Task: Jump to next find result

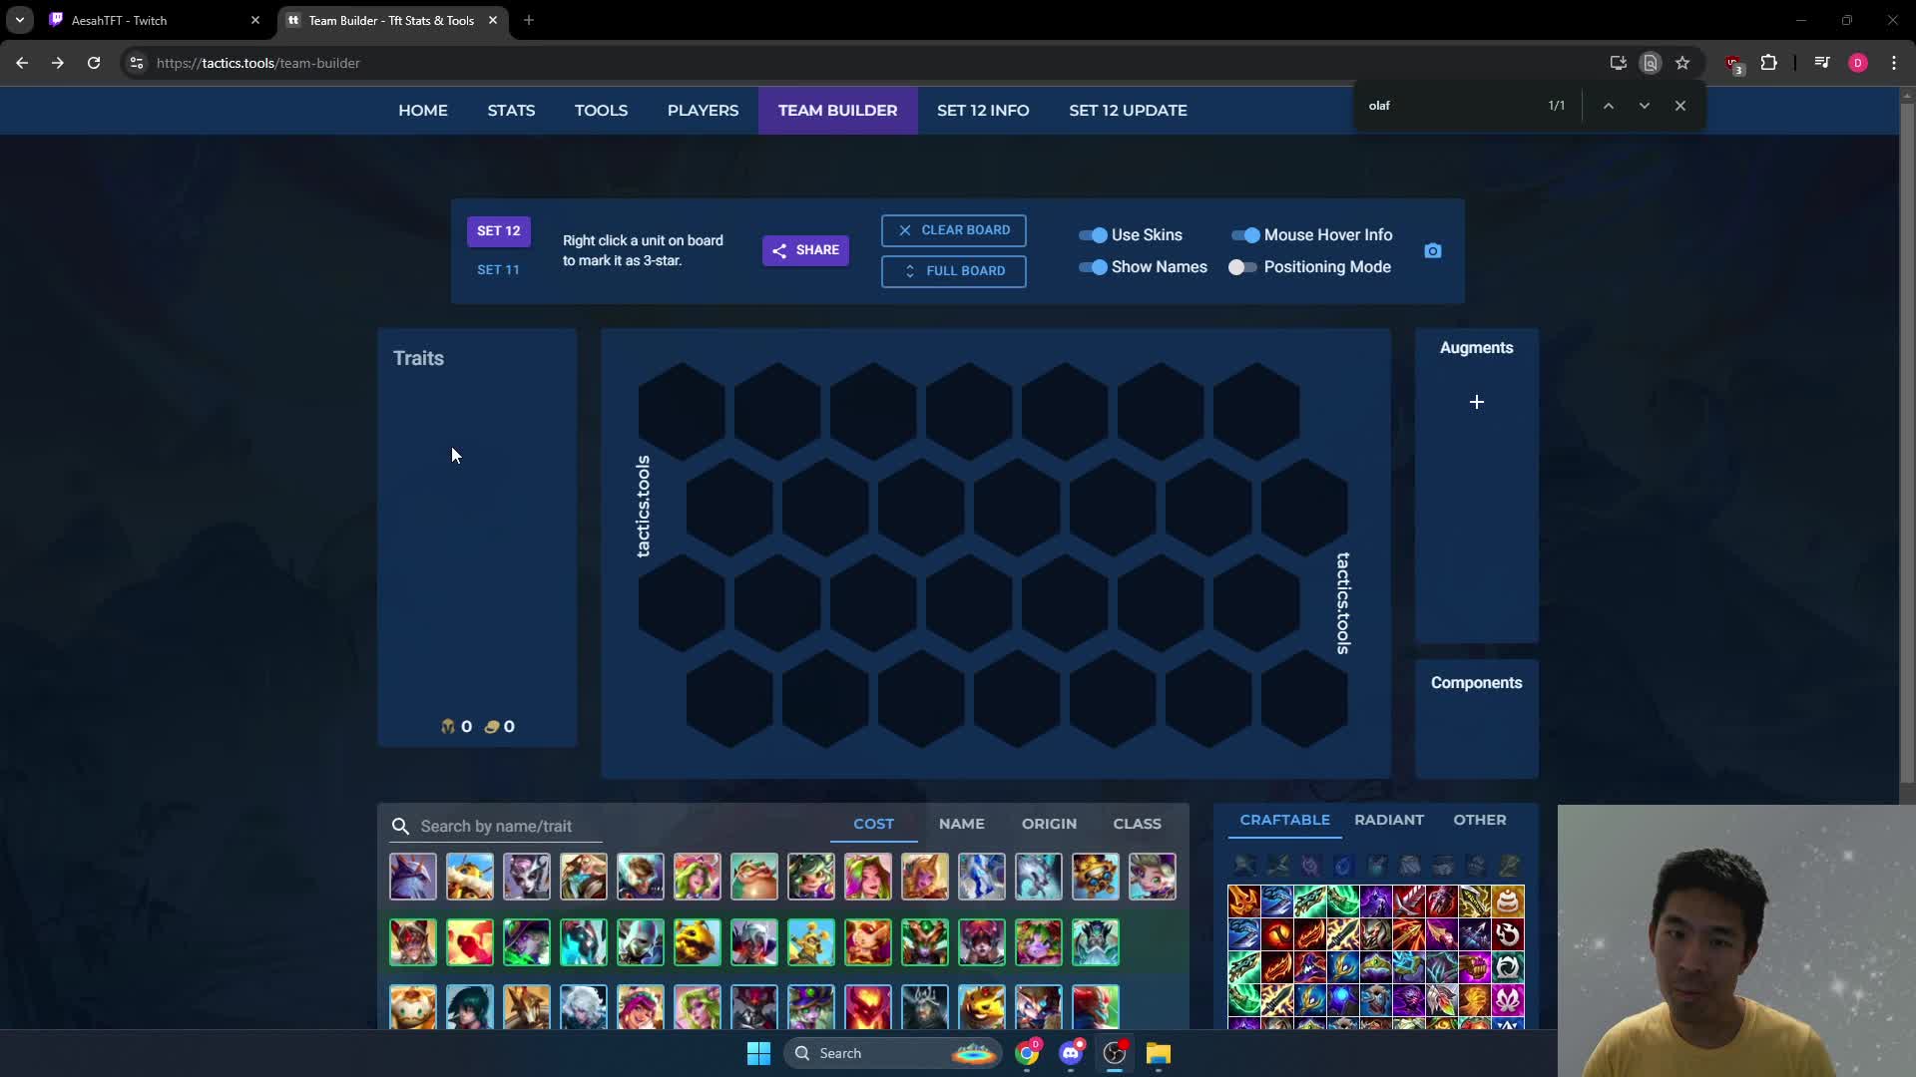Action: (1645, 106)
